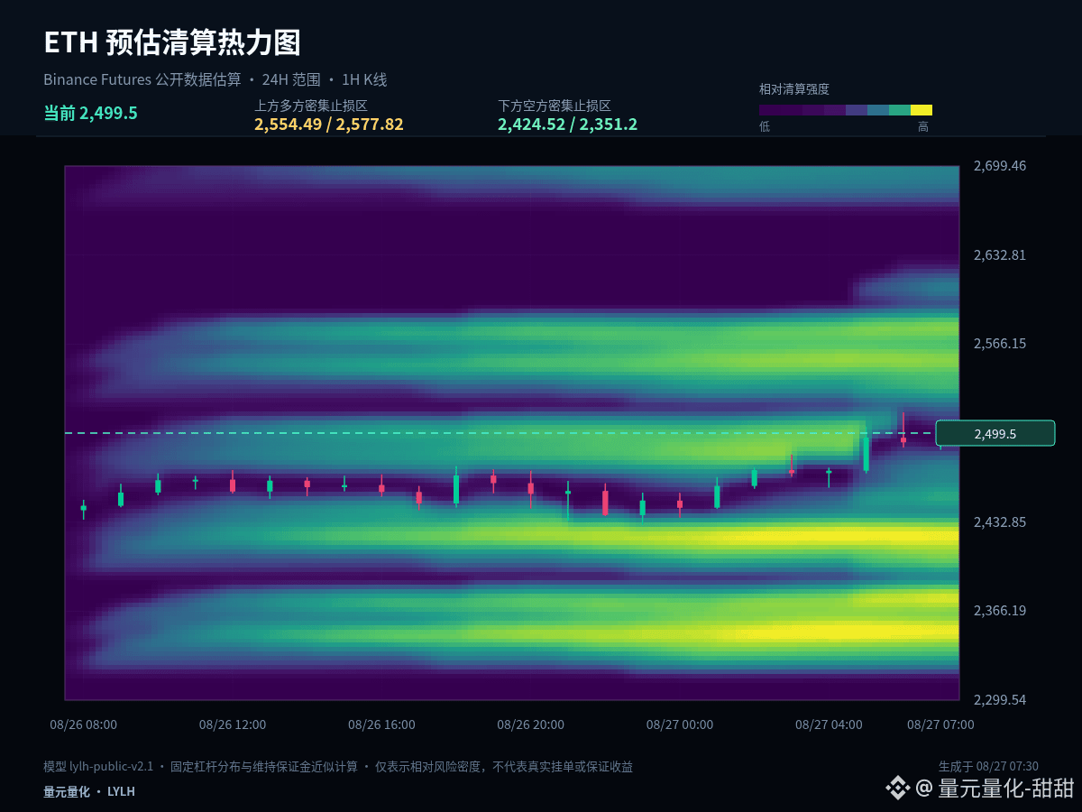Click the 08/27 04:00 time label
The width and height of the screenshot is (1082, 812).
tap(829, 724)
